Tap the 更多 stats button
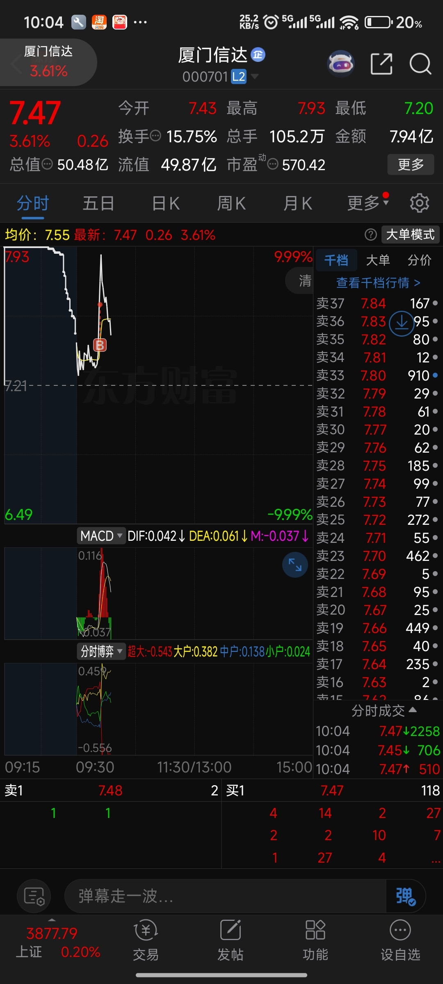The height and width of the screenshot is (984, 443). (x=411, y=164)
